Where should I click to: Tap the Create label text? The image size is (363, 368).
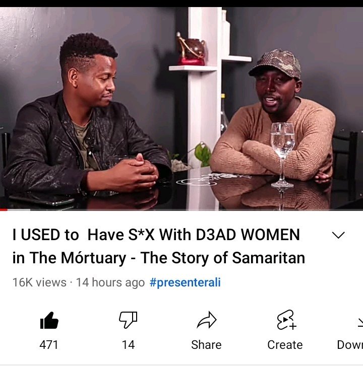pos(285,345)
